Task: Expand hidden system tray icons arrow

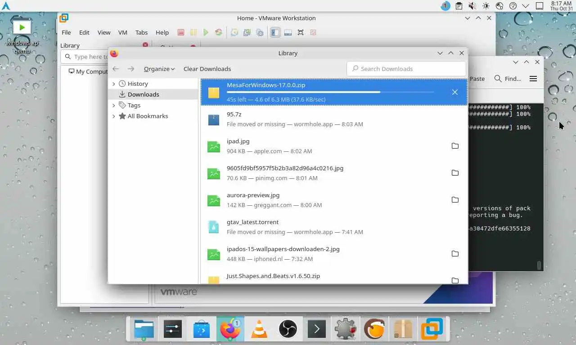Action: (526, 6)
